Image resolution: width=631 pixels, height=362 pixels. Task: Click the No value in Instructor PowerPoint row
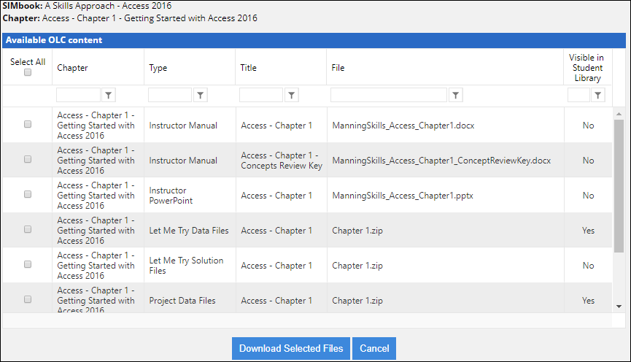click(x=588, y=196)
